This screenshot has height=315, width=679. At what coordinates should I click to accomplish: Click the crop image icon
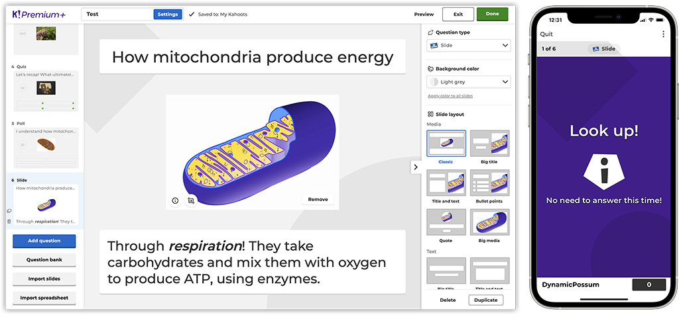(190, 201)
